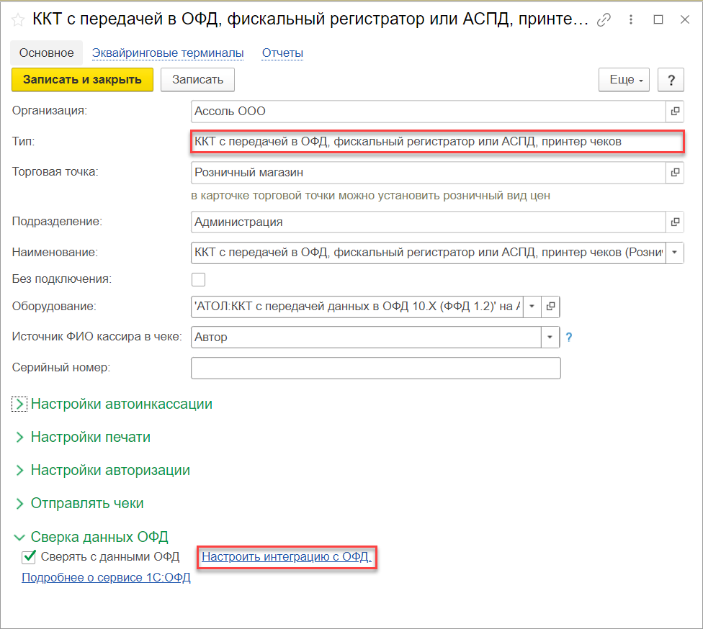Screen dimensions: 703x629
Task: Open the Подразделение lookup icon
Action: click(675, 222)
